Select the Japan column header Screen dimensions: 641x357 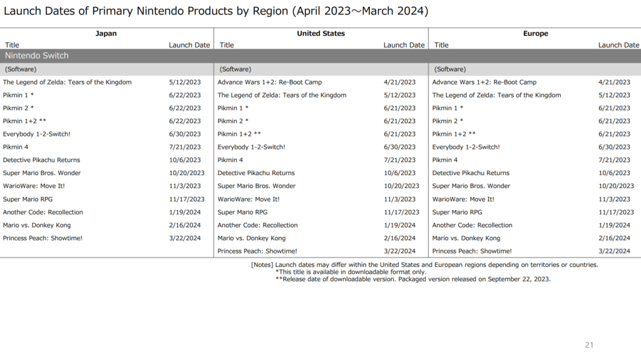pos(106,34)
